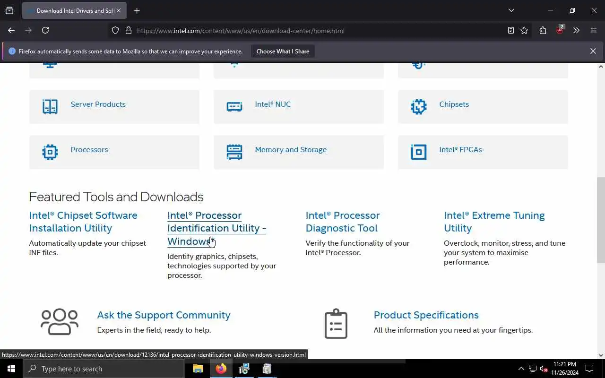Open Product Specifications link
Screen dimensions: 605x378
pos(426,315)
